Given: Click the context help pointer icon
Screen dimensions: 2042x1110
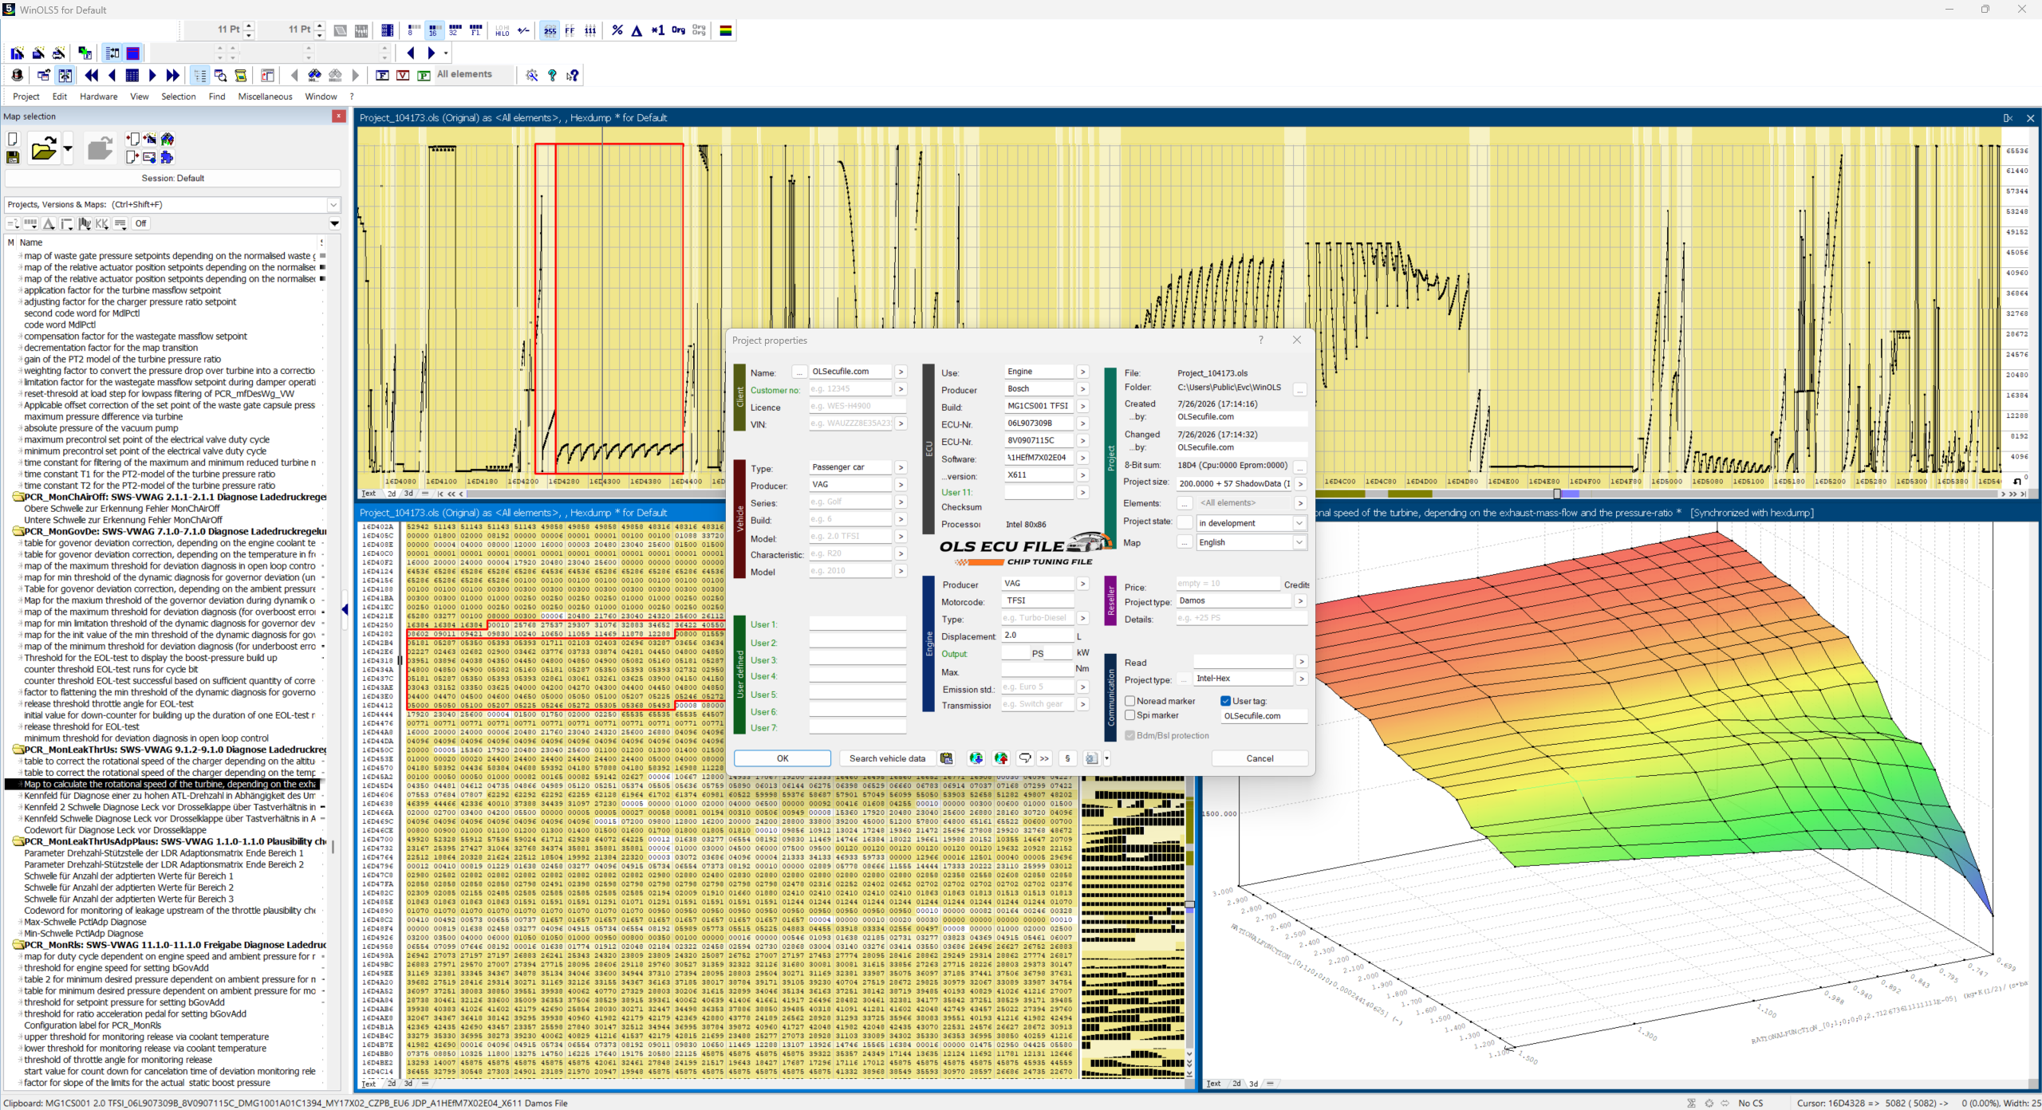Looking at the screenshot, I should coord(573,75).
